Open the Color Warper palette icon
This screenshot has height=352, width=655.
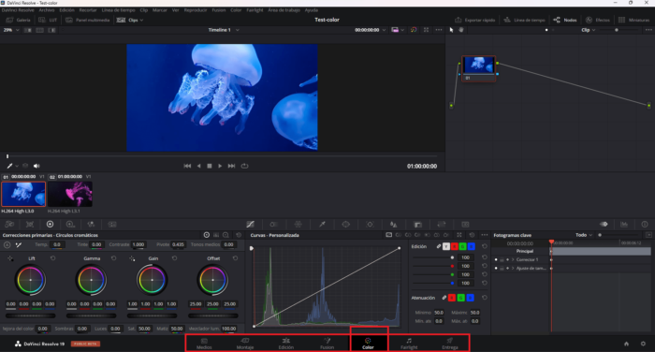point(298,225)
